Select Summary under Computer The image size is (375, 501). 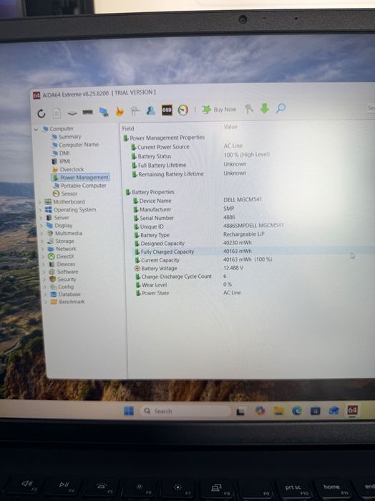67,137
